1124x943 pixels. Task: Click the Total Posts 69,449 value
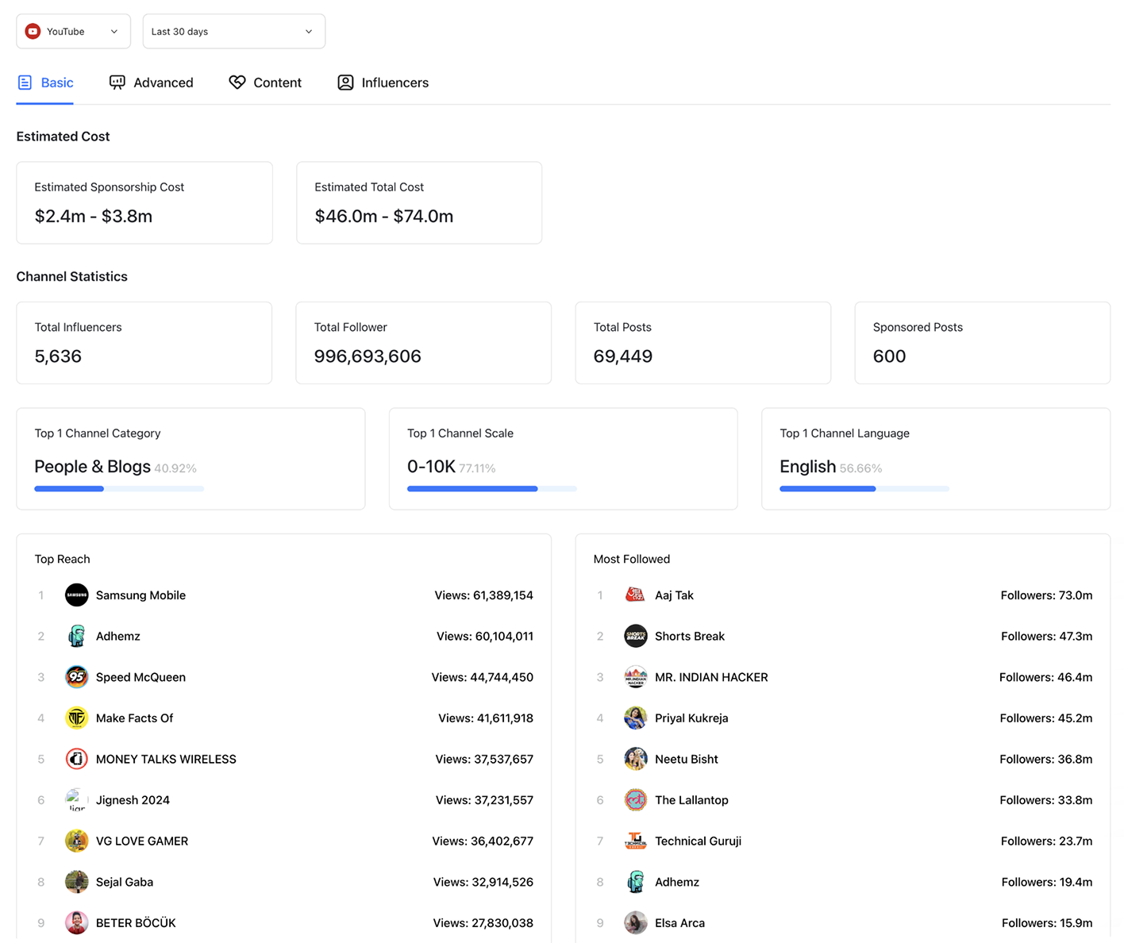click(623, 356)
